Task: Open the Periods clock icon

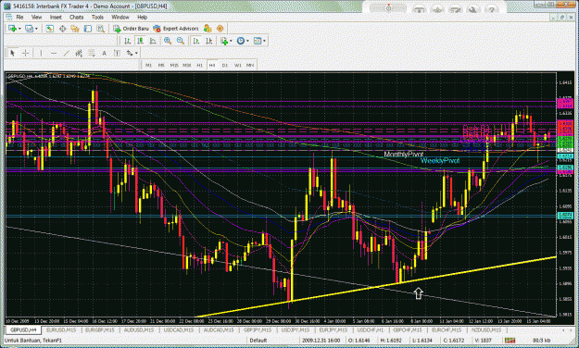Action: [x=240, y=41]
